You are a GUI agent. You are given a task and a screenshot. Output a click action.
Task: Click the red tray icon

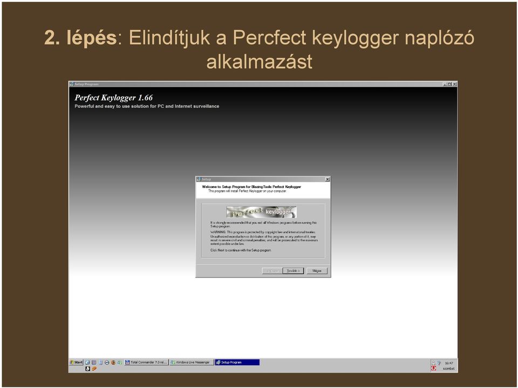433,368
